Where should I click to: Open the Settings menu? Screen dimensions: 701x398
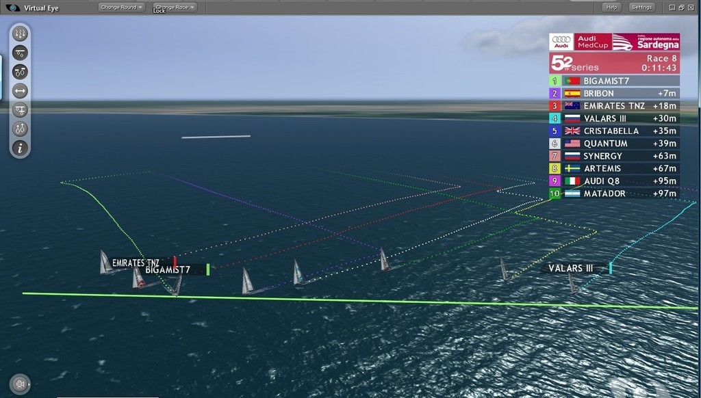click(x=642, y=7)
